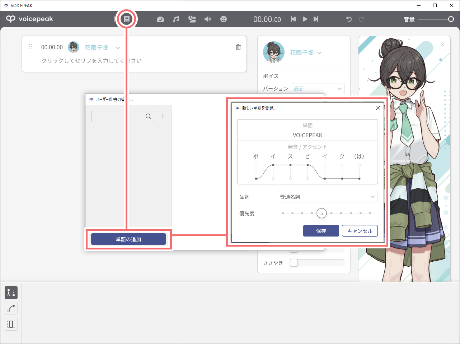Viewport: 460px width, 344px height.
Task: Set the ピ mora to low accent point
Action: tap(308, 178)
